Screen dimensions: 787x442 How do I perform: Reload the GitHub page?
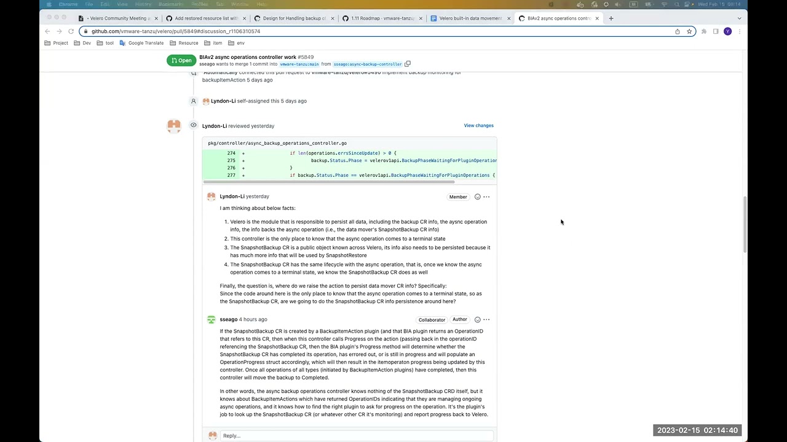(71, 31)
